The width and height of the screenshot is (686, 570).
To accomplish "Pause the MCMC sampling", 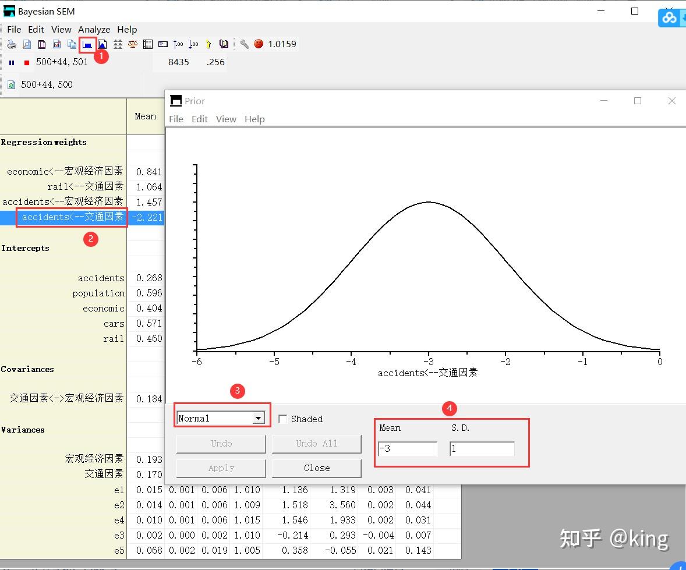I will coord(12,62).
